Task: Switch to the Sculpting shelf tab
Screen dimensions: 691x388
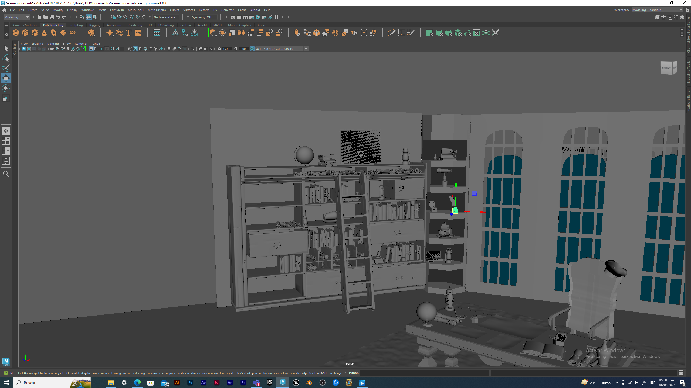Action: (76, 25)
